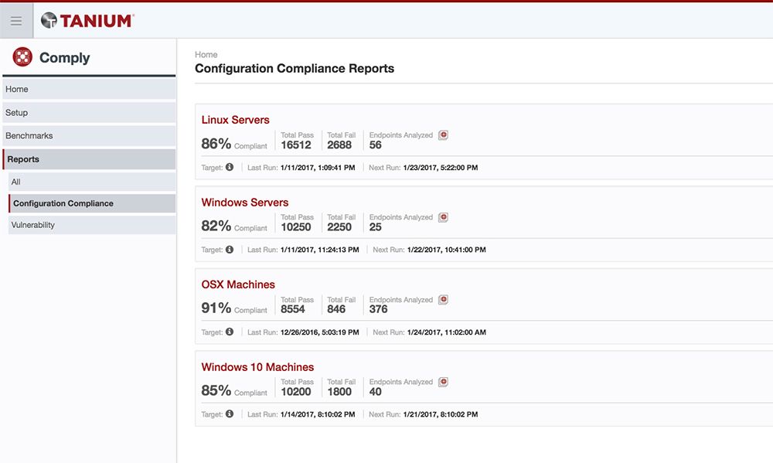The width and height of the screenshot is (773, 463).
Task: Show target info for Windows 10 Machines
Action: (230, 414)
